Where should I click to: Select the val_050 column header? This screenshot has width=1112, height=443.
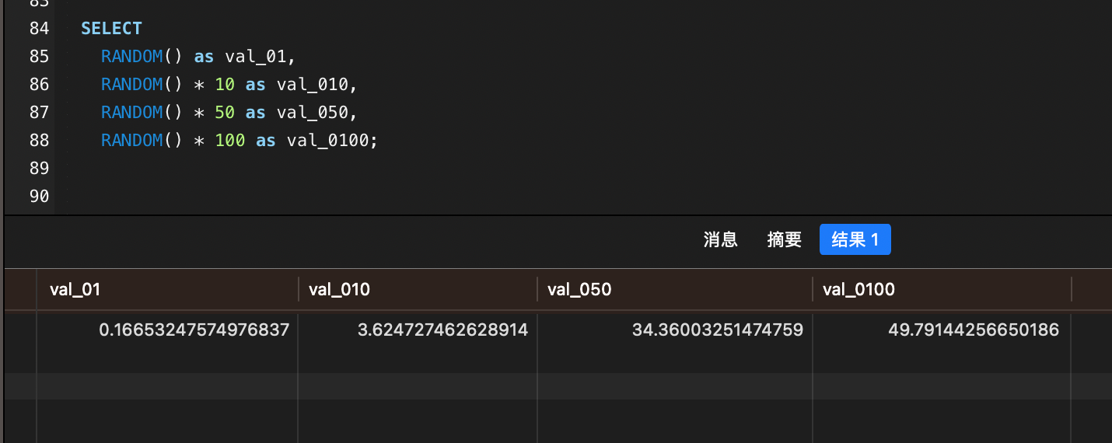point(579,290)
